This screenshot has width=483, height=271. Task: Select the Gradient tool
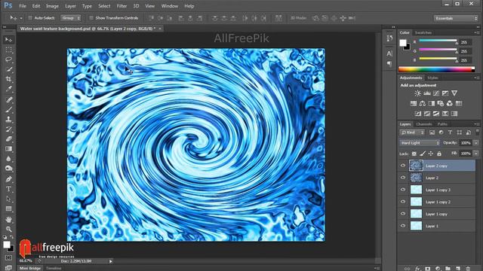click(x=8, y=149)
